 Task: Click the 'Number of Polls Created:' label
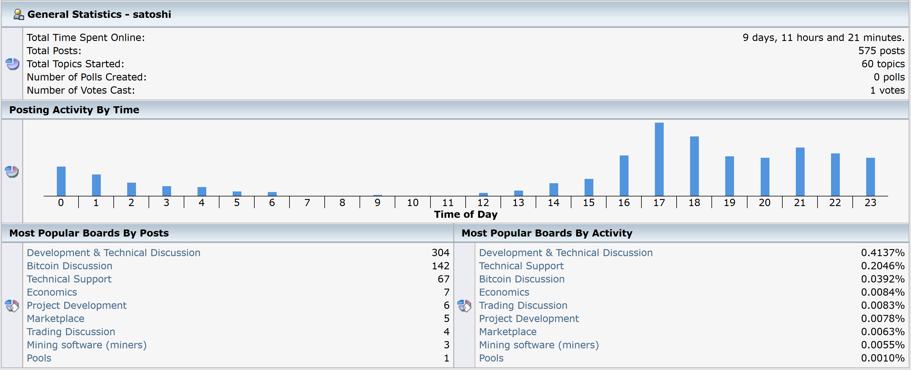(x=87, y=77)
